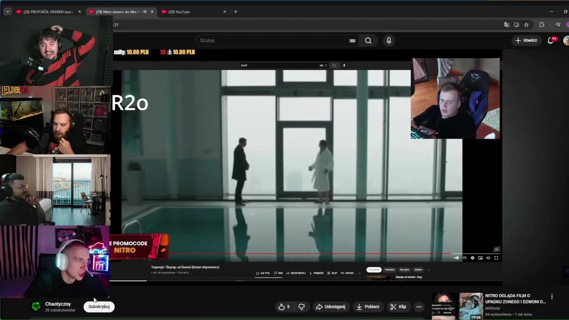Open the tab search dropdown arrow

[7, 12]
